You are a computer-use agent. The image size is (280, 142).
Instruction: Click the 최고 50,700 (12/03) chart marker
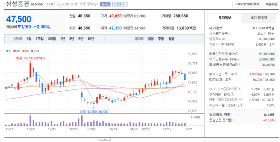(x=30, y=58)
